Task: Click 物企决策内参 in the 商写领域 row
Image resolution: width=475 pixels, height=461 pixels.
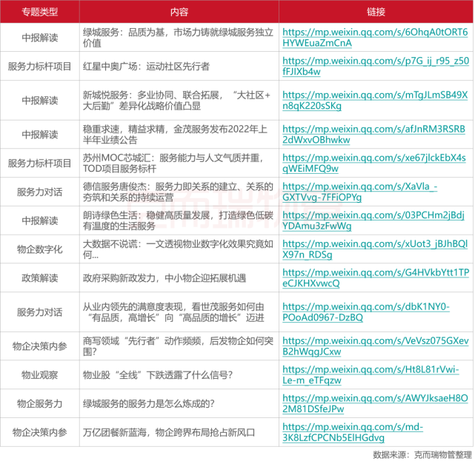Action: coord(40,346)
